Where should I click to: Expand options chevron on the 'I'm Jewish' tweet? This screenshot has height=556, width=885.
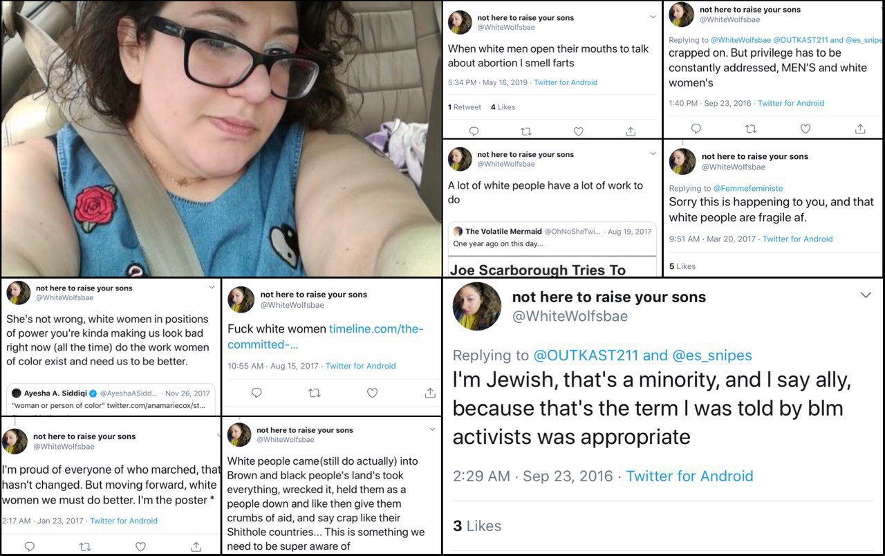tap(866, 295)
